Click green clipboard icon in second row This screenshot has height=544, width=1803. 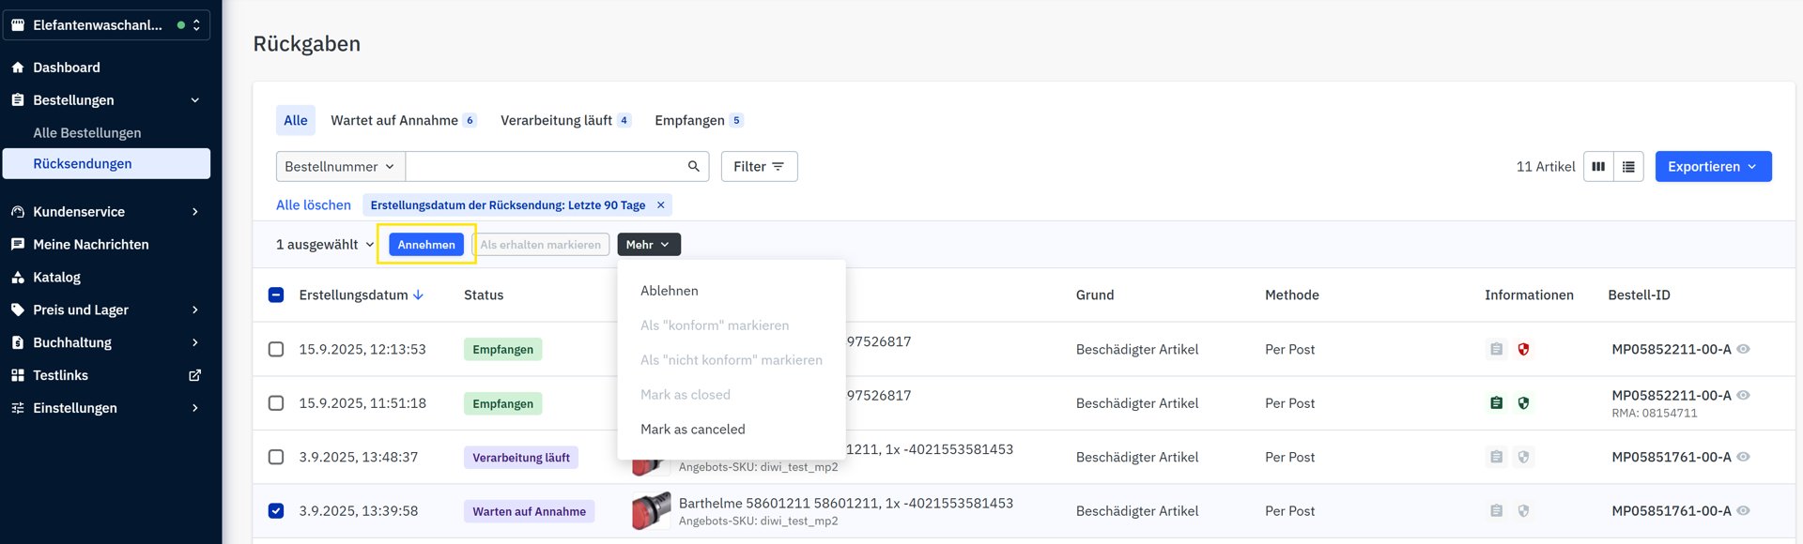tap(1496, 403)
